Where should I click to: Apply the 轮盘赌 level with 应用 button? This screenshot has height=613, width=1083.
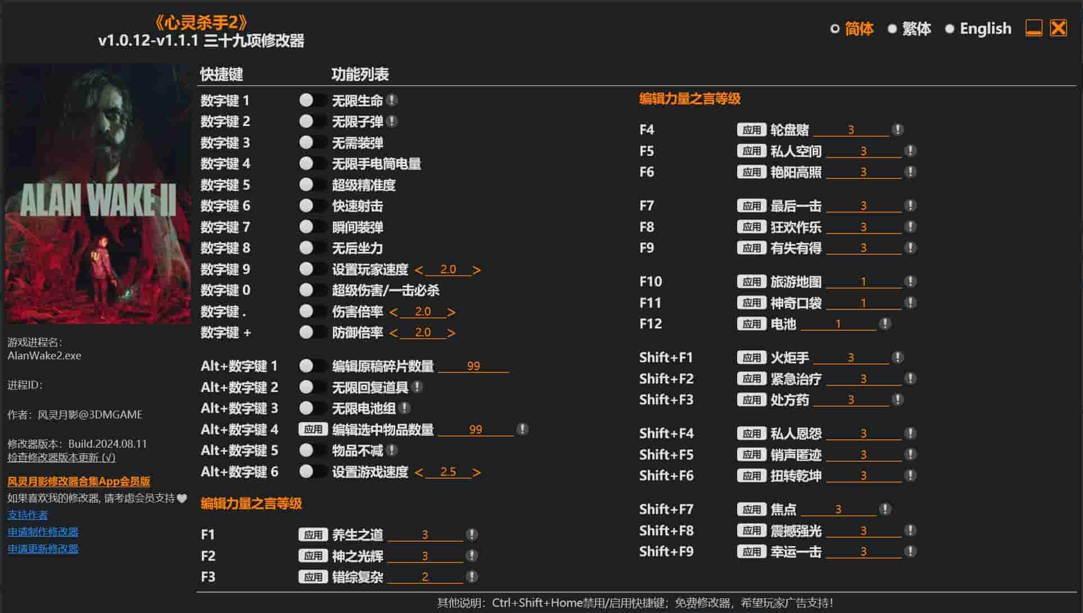coord(751,129)
